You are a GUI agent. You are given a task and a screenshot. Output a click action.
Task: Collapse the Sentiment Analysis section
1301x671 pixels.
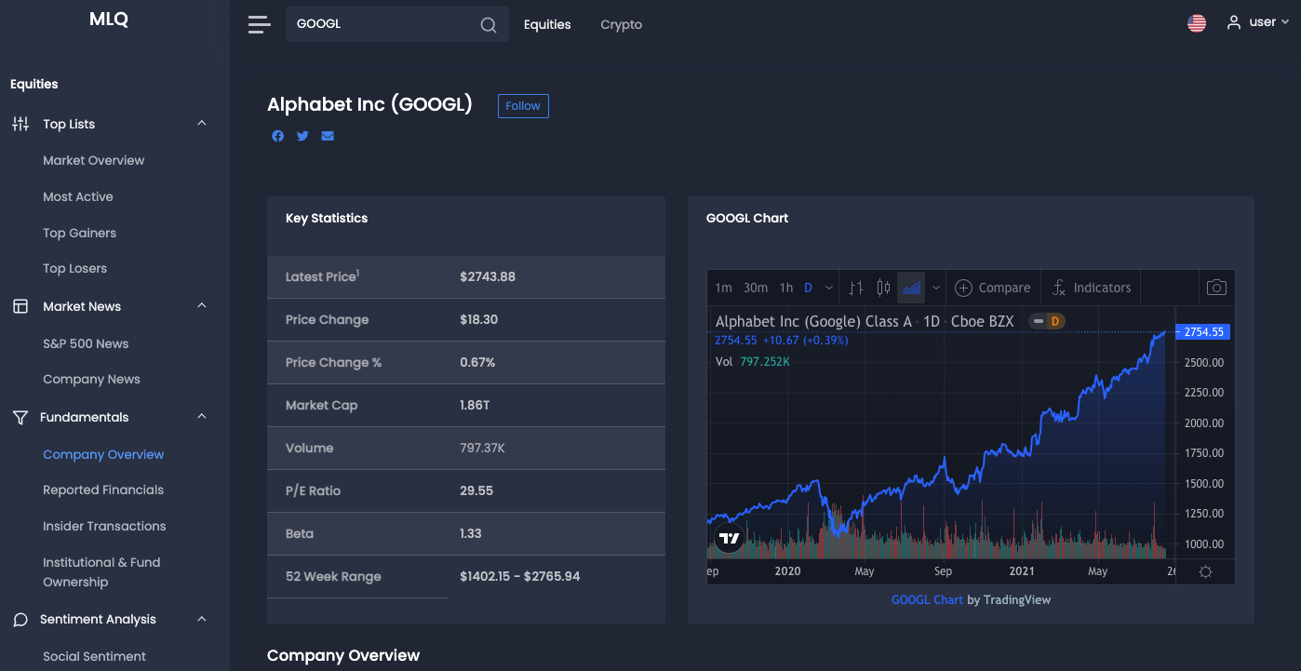(x=202, y=619)
